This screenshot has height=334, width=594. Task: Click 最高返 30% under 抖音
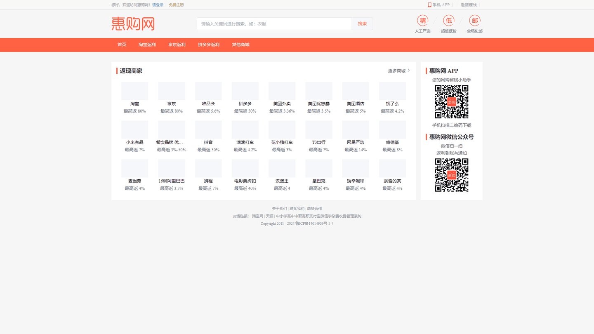tap(208, 150)
